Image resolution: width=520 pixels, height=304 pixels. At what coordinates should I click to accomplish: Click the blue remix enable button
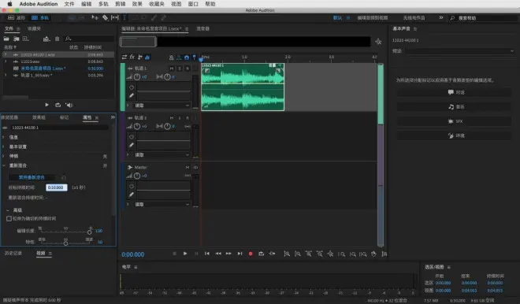(x=32, y=177)
